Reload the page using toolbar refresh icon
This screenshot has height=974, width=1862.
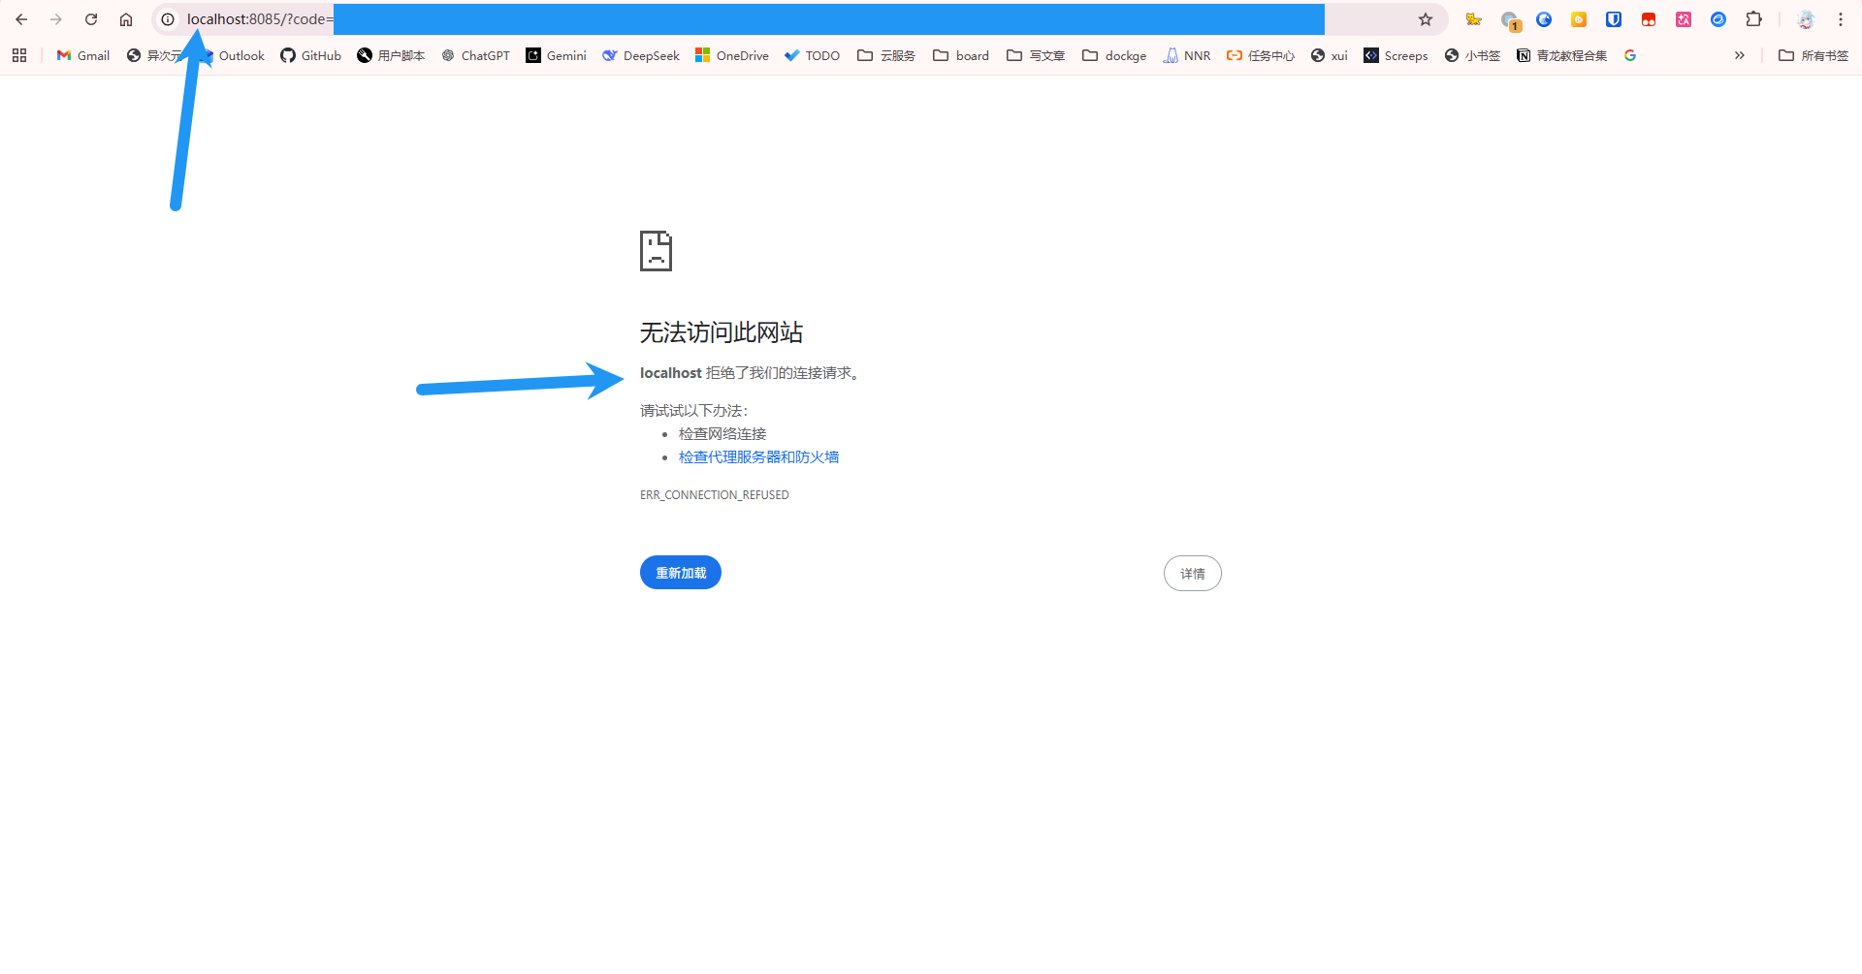(91, 19)
